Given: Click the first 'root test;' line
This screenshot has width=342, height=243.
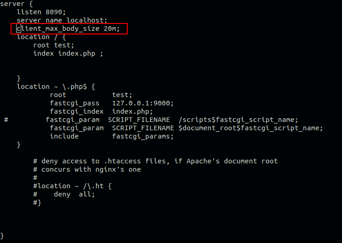Looking at the screenshot, I should pos(53,45).
